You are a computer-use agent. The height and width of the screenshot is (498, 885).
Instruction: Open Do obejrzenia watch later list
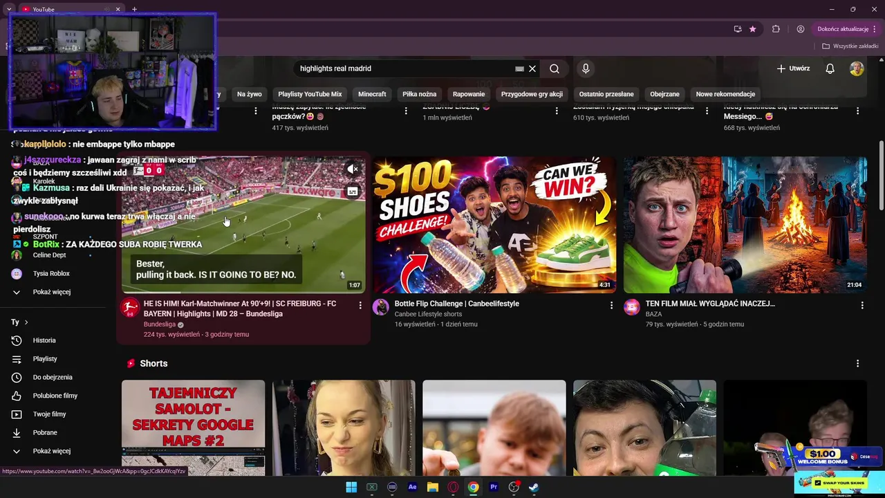tap(52, 377)
